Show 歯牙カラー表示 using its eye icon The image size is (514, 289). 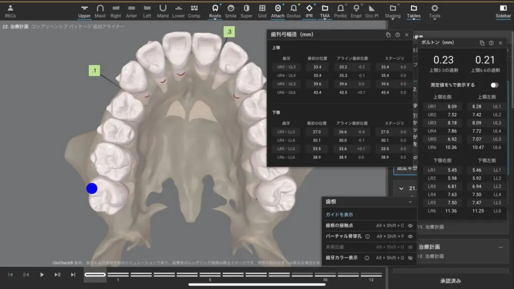point(410,258)
